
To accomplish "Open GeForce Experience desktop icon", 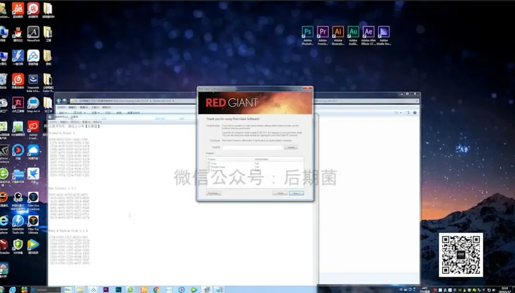I will pyautogui.click(x=4, y=153).
